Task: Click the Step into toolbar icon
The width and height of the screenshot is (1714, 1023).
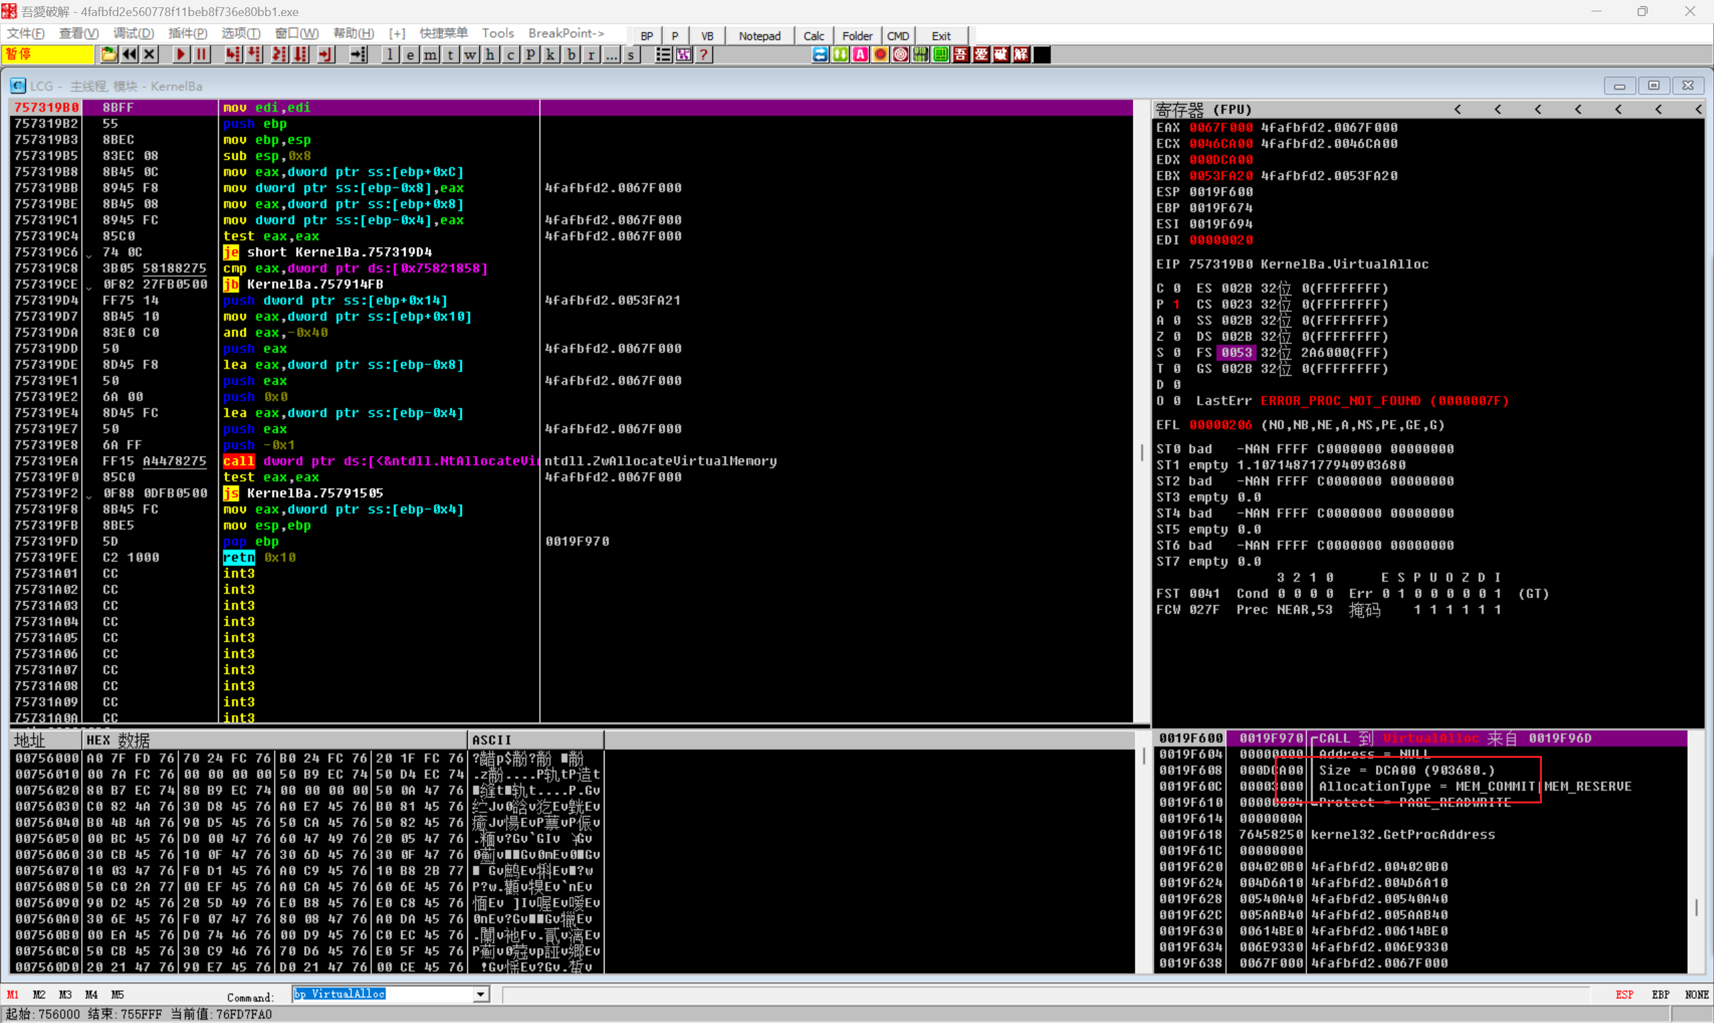Action: point(233,54)
